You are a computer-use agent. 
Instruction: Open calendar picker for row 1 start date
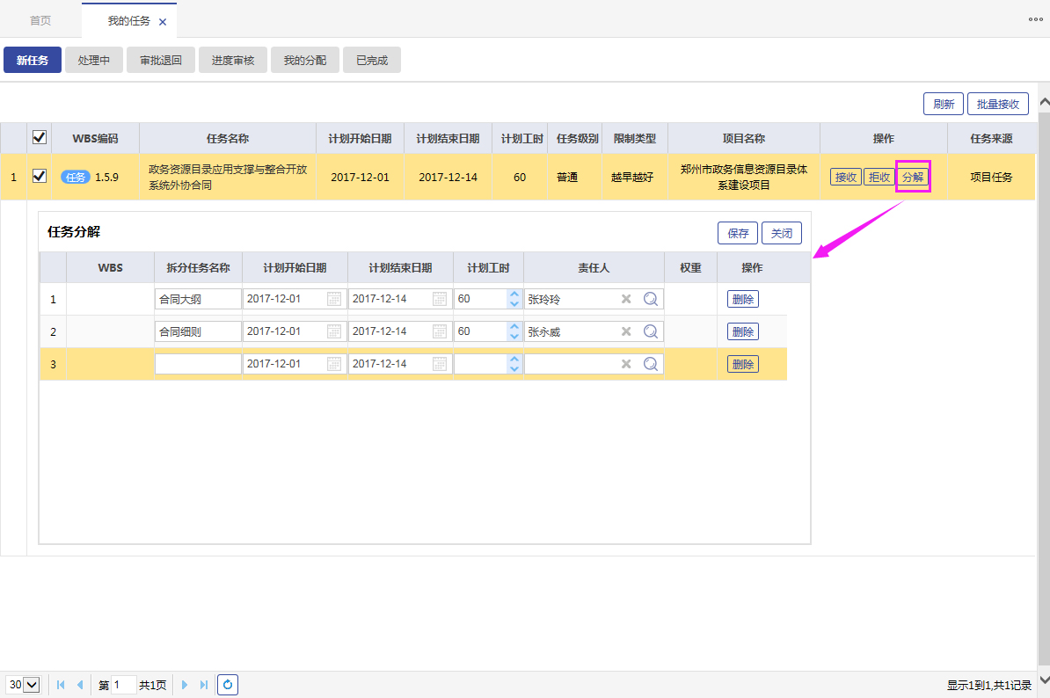334,299
